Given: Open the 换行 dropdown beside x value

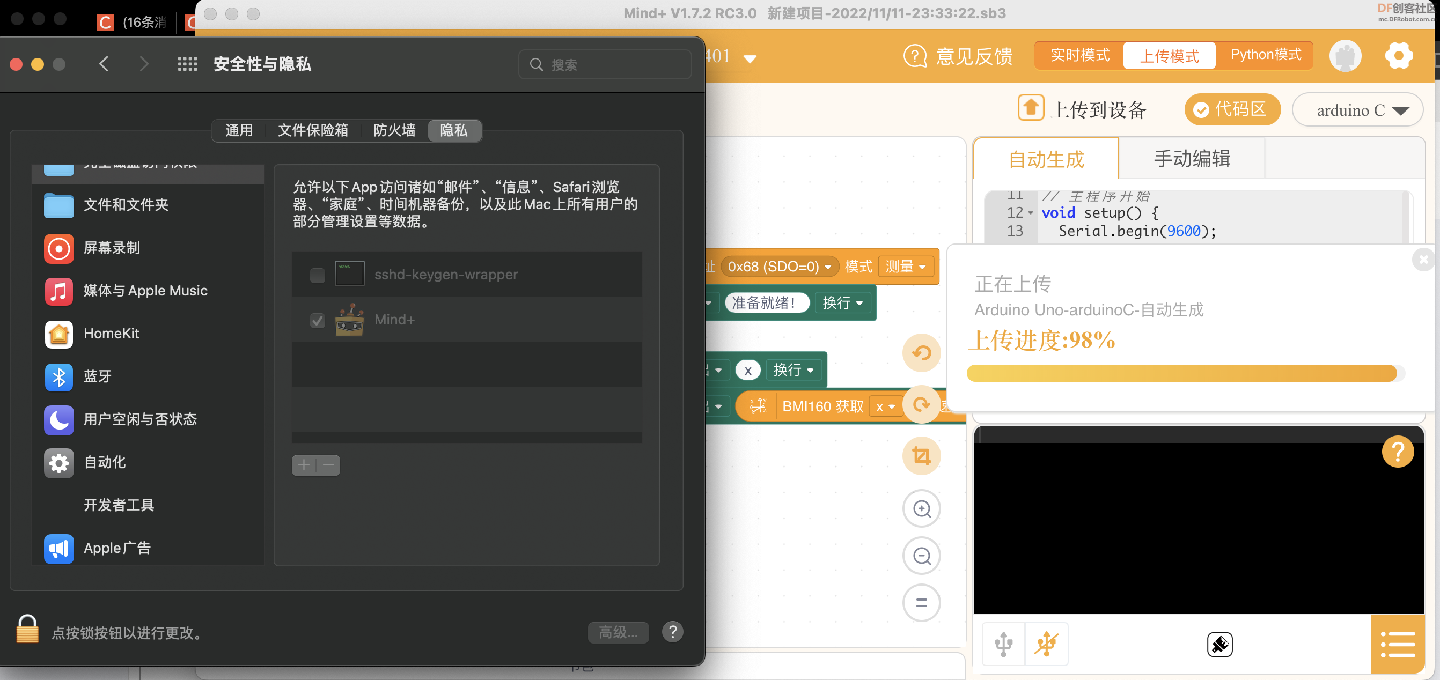Looking at the screenshot, I should pos(793,370).
